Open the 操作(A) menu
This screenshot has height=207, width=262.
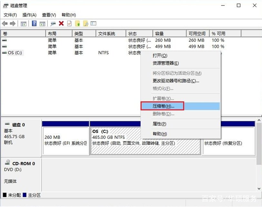click(29, 15)
